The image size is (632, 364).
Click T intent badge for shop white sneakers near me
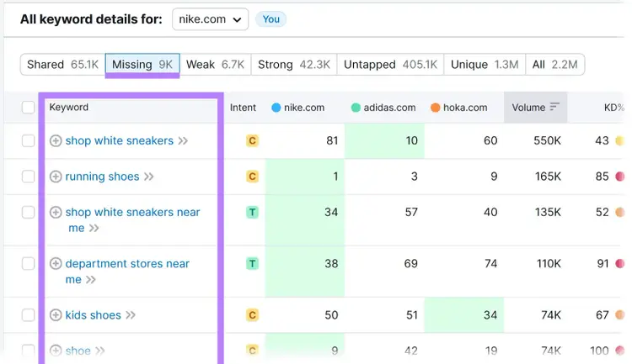coord(252,212)
